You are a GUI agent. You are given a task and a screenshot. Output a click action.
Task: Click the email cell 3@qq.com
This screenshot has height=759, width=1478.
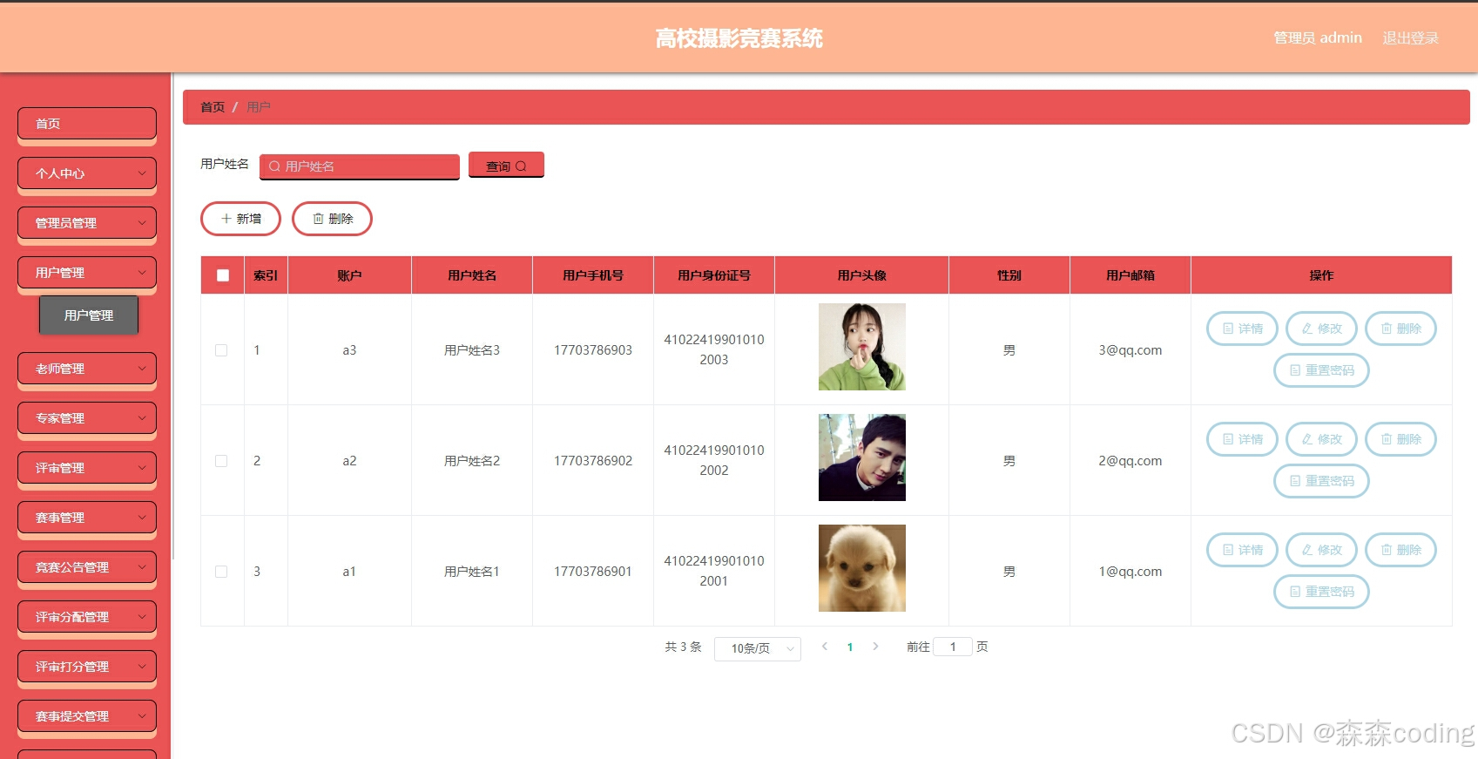pyautogui.click(x=1130, y=350)
